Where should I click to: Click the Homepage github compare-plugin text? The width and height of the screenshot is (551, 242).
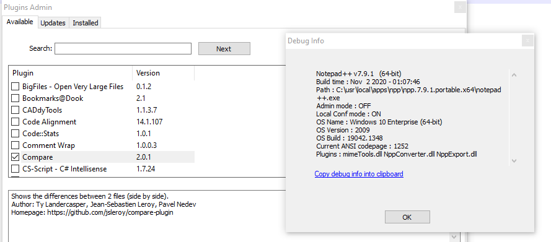pyautogui.click(x=92, y=212)
